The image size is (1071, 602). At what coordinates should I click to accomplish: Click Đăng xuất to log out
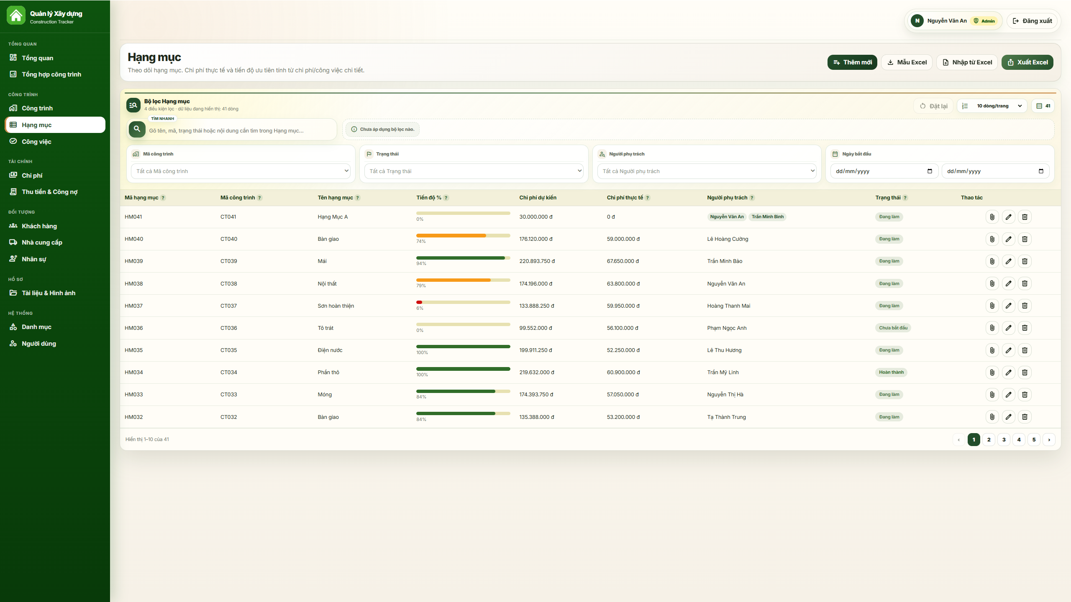click(1032, 21)
